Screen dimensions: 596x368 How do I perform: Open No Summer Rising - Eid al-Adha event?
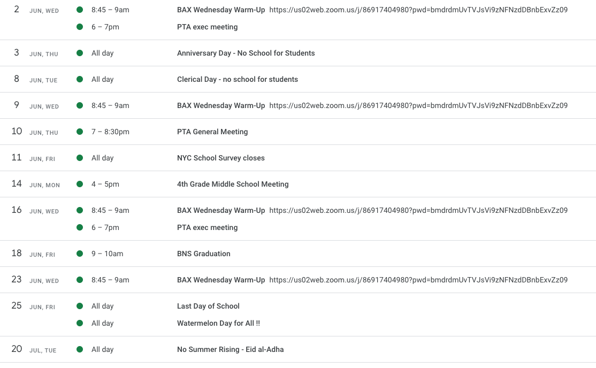click(x=231, y=349)
